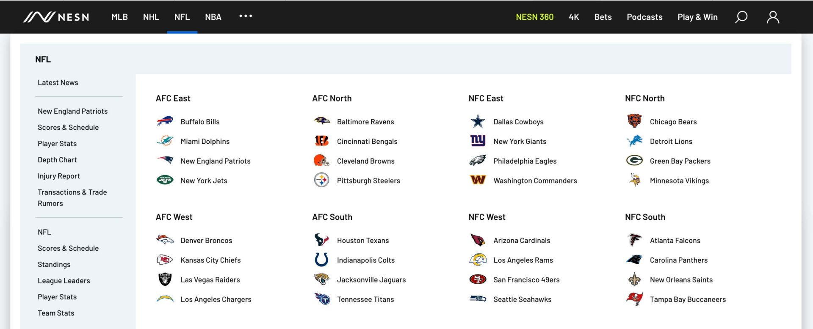Switch to the NBA menu
This screenshot has width=813, height=329.
click(213, 17)
